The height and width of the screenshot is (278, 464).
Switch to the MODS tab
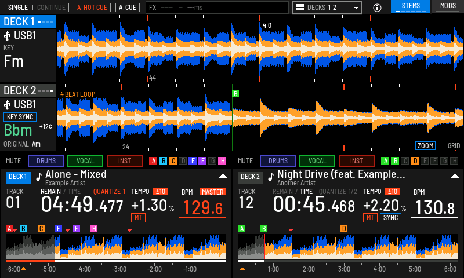tap(448, 6)
